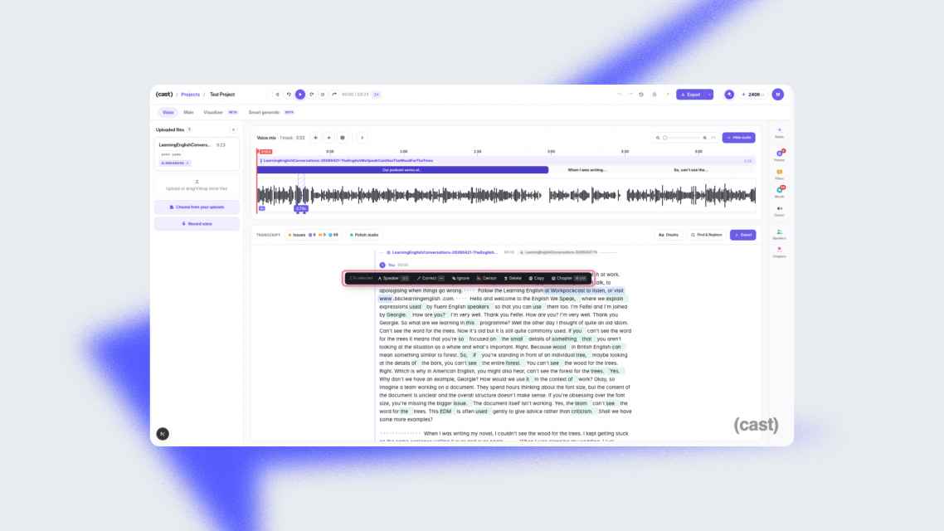Open the user avatar M menu

click(x=778, y=95)
